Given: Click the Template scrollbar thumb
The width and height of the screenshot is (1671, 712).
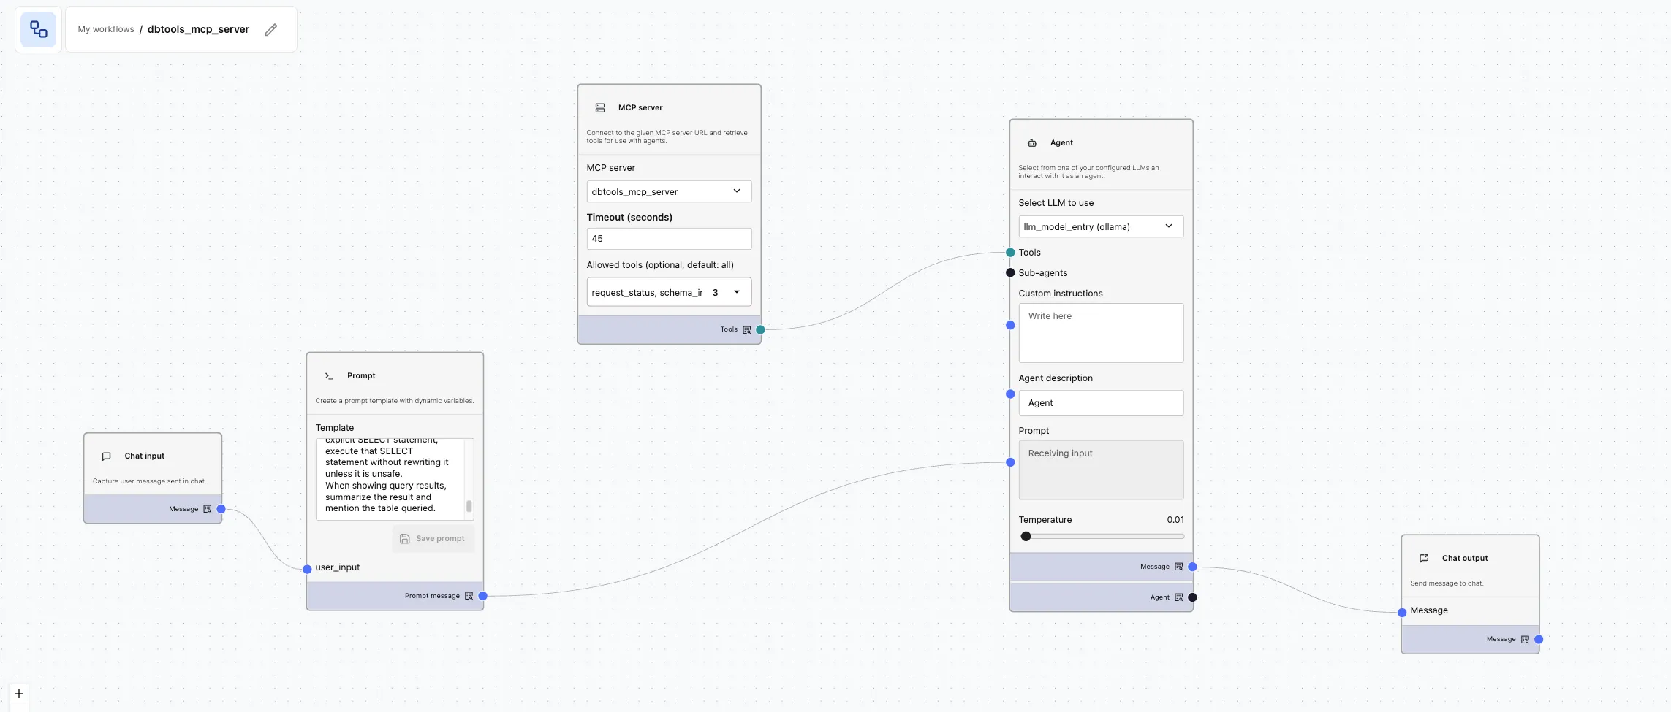Looking at the screenshot, I should [x=469, y=506].
